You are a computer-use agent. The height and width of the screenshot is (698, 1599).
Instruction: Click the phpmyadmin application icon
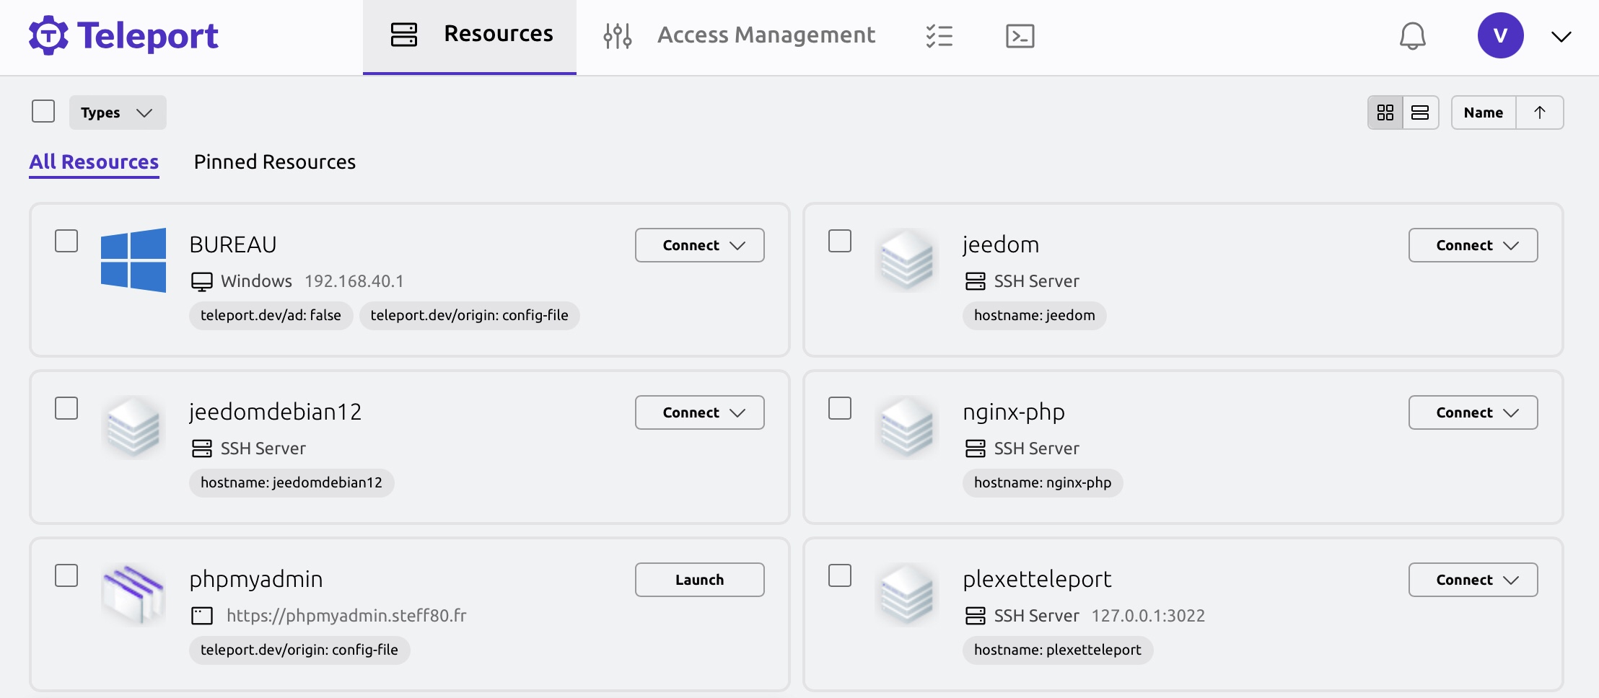pyautogui.click(x=133, y=595)
